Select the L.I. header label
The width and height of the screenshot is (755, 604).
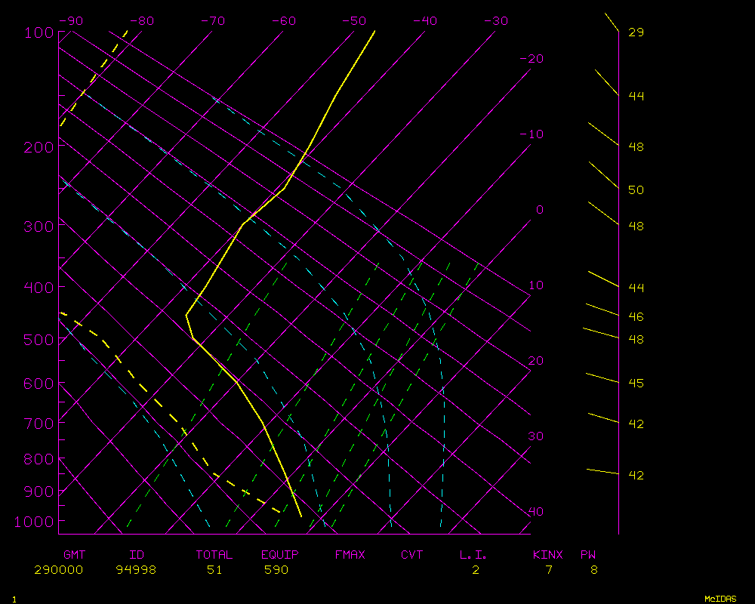click(x=473, y=555)
